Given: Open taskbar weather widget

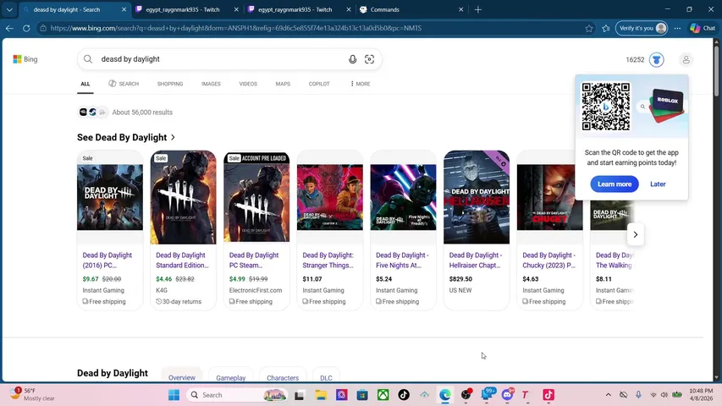Looking at the screenshot, I should [32, 394].
